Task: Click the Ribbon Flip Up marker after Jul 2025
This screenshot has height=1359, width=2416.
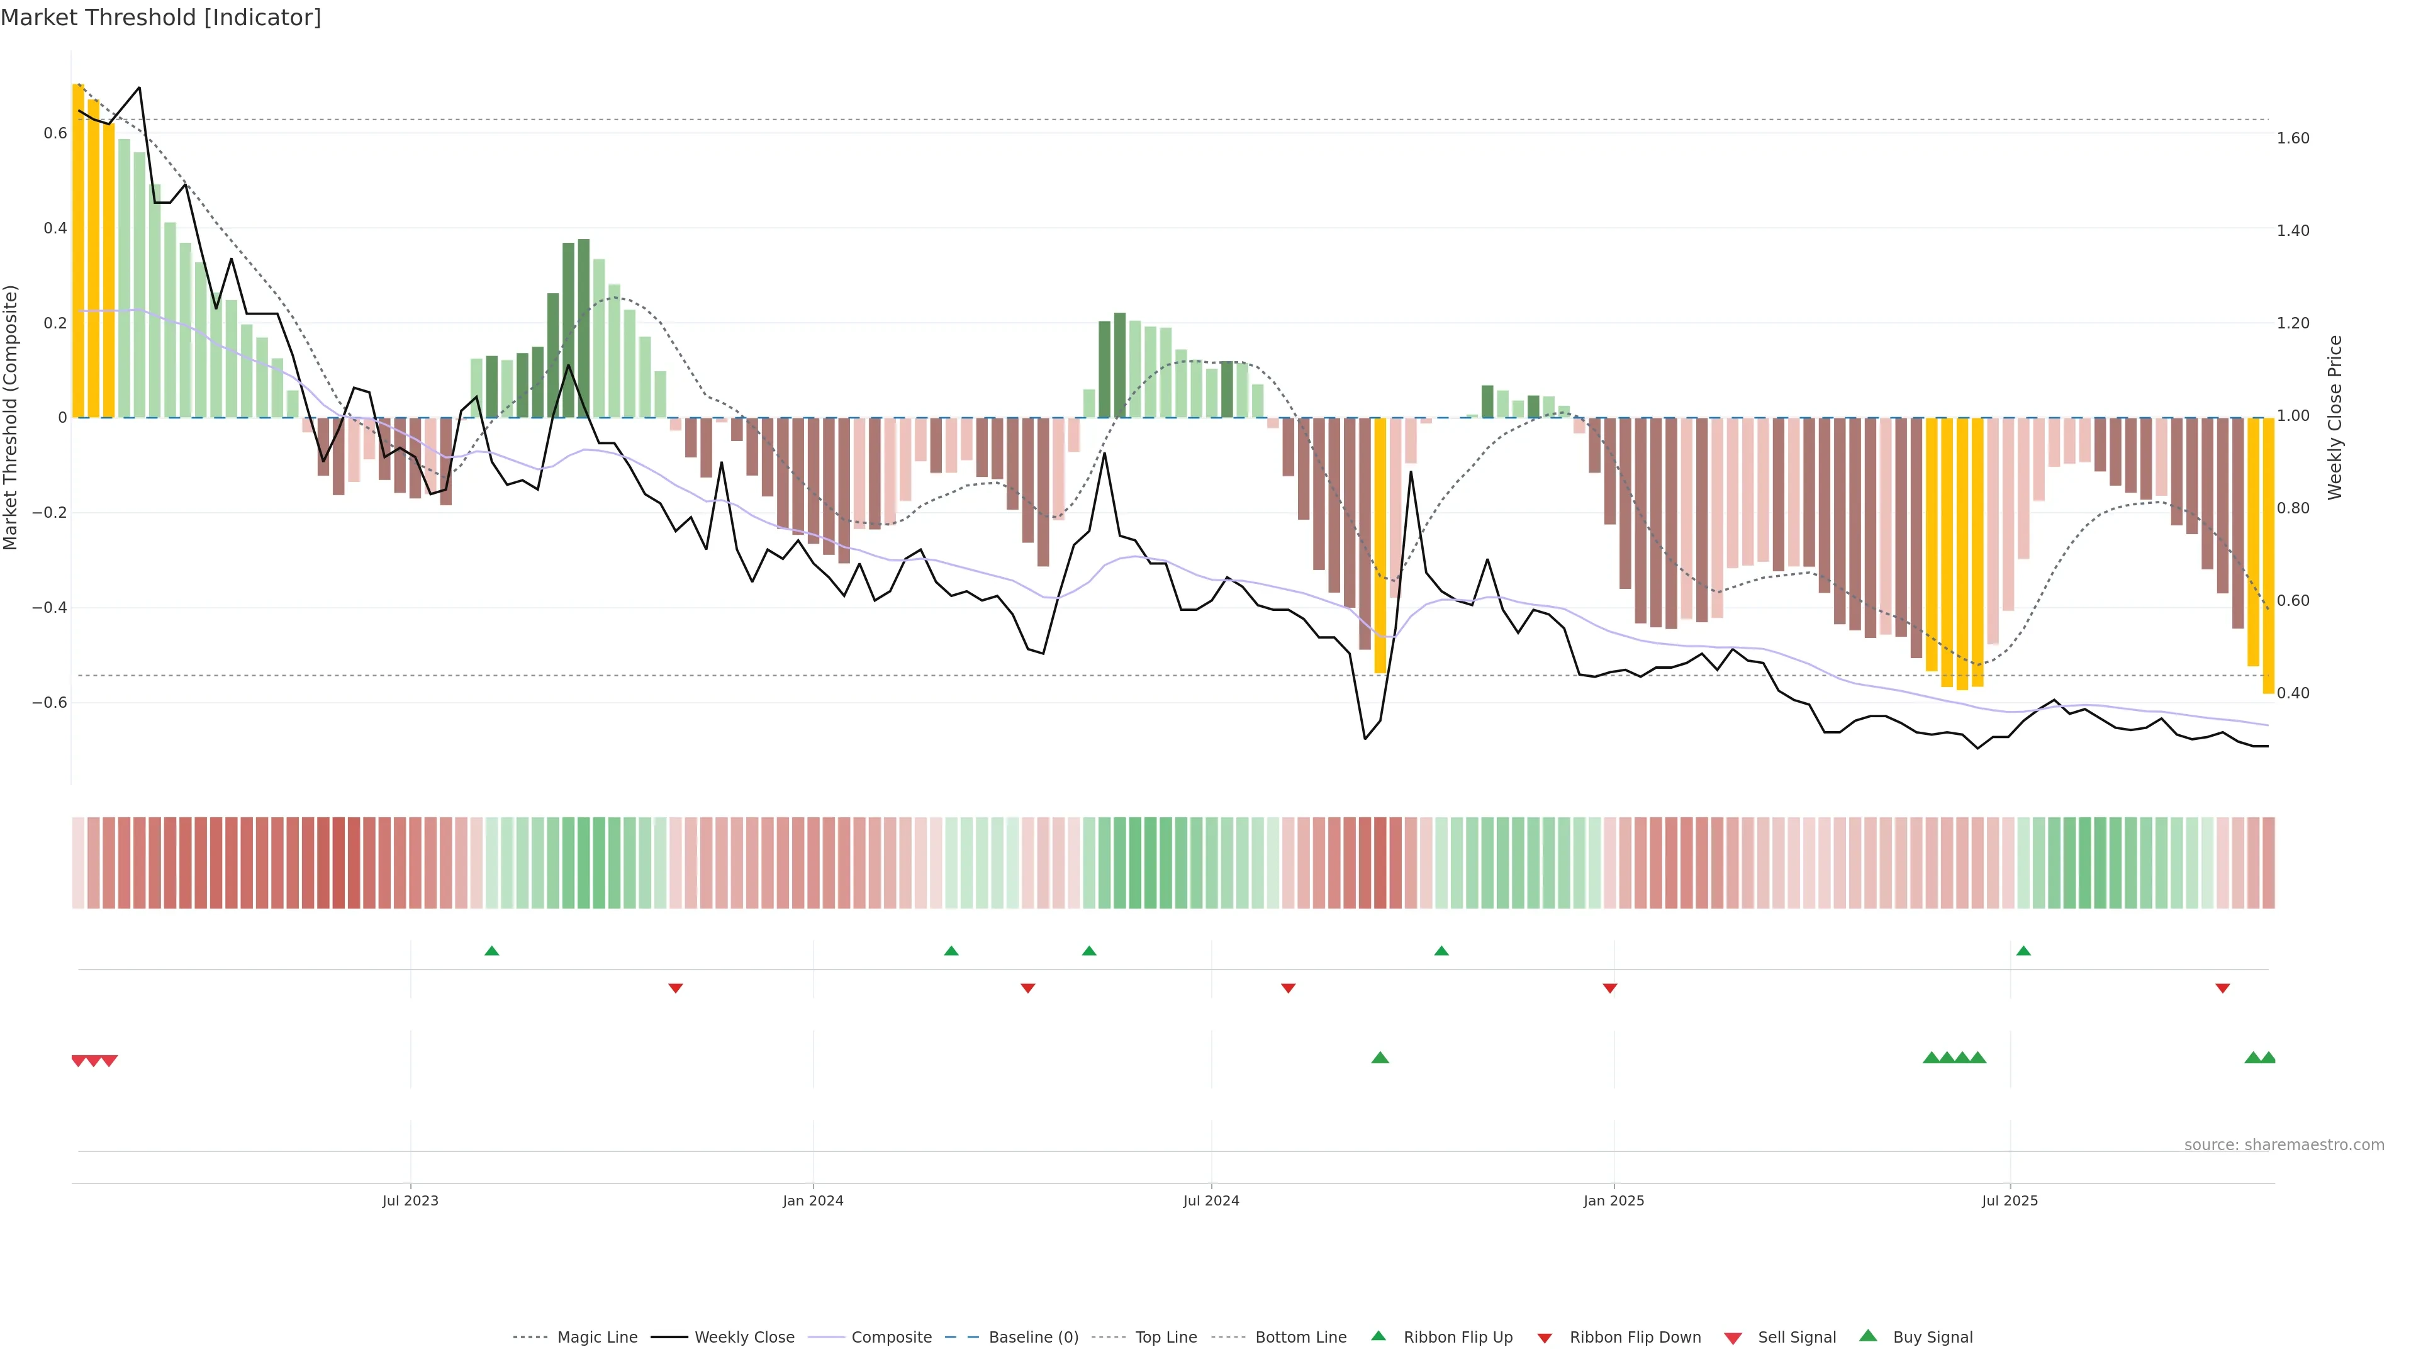Action: (x=2023, y=951)
